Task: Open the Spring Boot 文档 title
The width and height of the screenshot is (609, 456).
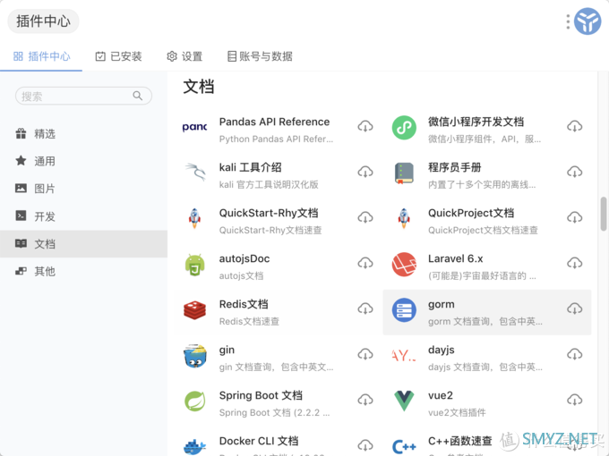Action: (x=261, y=395)
